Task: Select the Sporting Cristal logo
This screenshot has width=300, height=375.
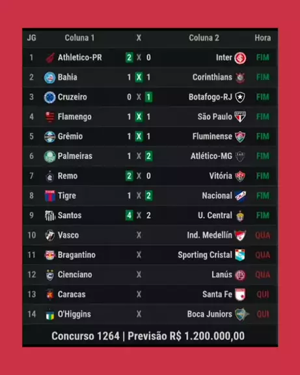Action: tap(240, 255)
